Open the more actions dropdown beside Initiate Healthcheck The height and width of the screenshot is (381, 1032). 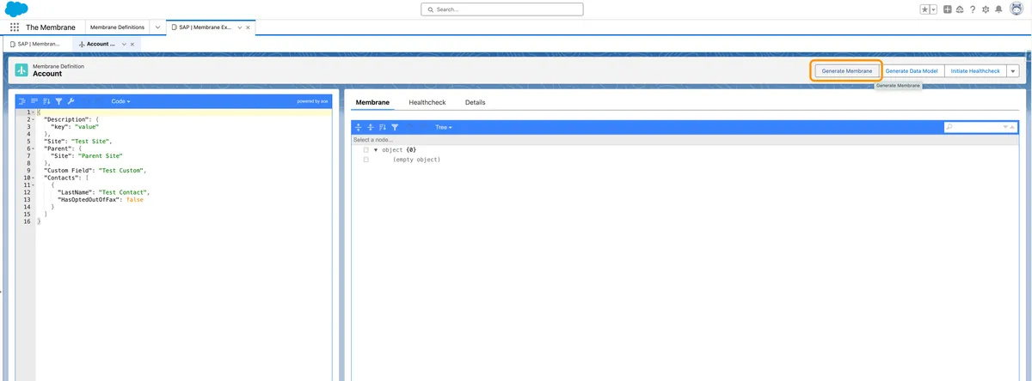point(1013,70)
